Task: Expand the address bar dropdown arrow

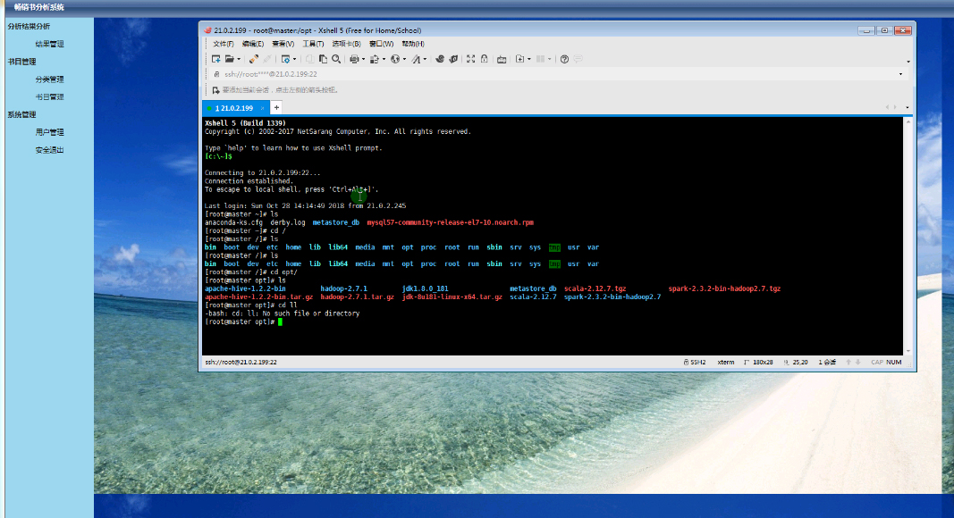Action: (900, 74)
